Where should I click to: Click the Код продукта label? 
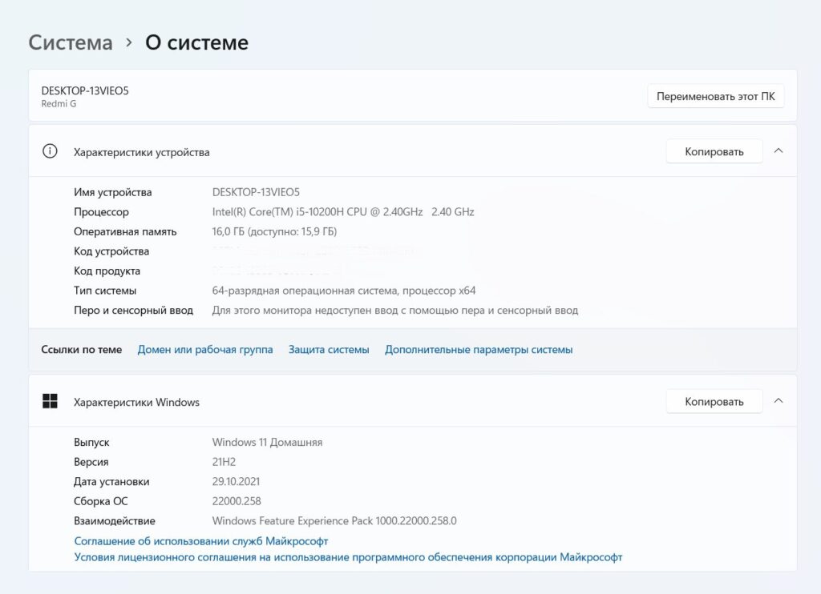point(107,271)
